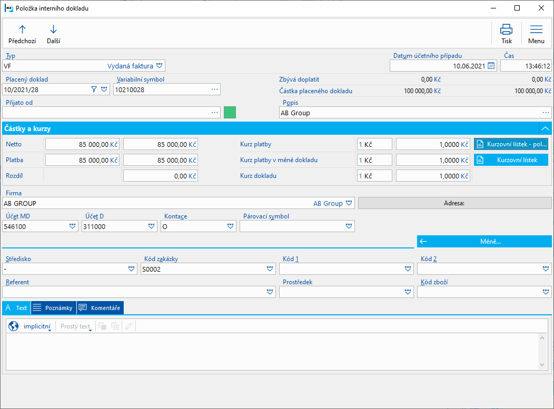Switch to the Komentáře tab
The width and height of the screenshot is (554, 409).
tap(100, 308)
